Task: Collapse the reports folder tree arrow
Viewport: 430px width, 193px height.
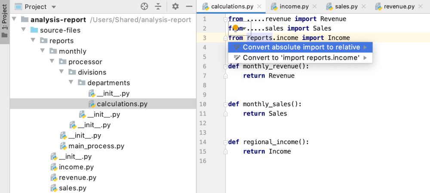Action: 33,40
